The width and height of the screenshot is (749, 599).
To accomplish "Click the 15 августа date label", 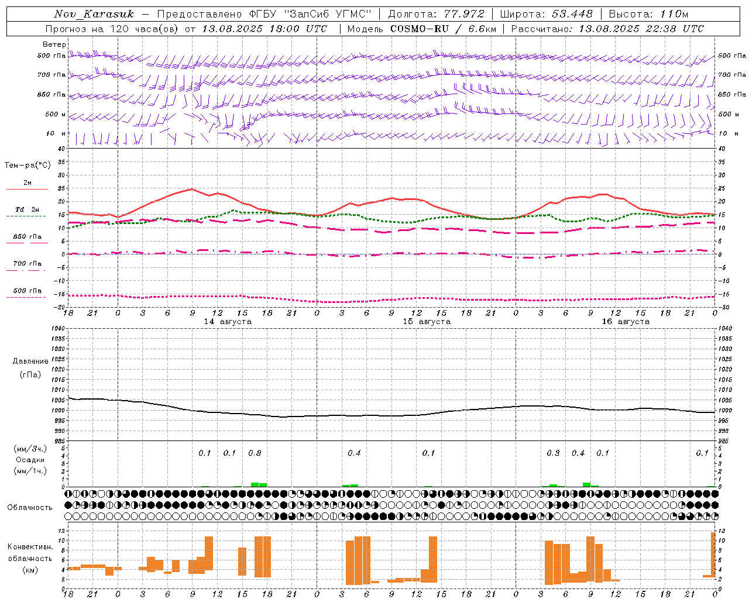I will (427, 322).
